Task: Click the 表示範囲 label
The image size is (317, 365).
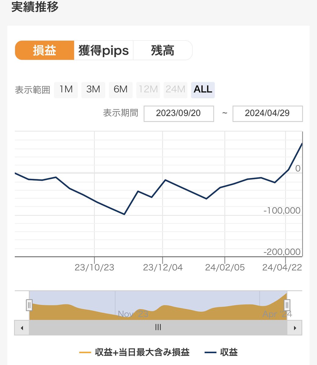Action: [32, 90]
